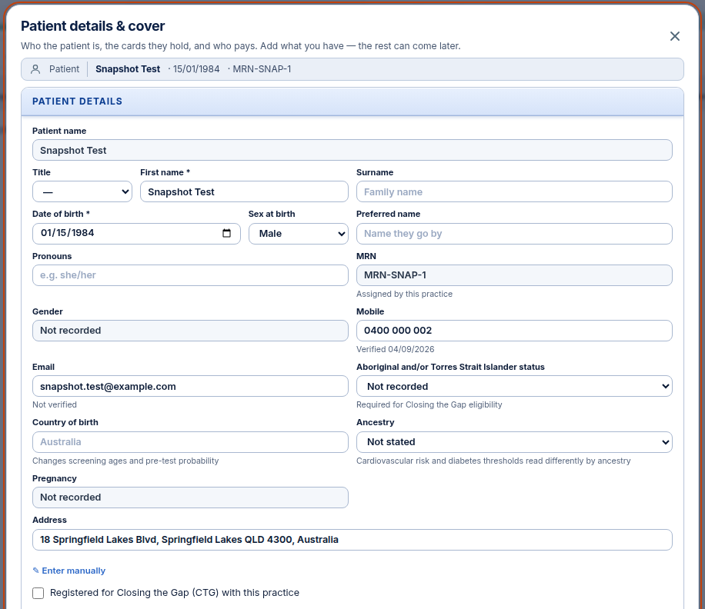The height and width of the screenshot is (609, 705).
Task: Tick Registered for Closing the Gap checkbox
Action: 38,594
